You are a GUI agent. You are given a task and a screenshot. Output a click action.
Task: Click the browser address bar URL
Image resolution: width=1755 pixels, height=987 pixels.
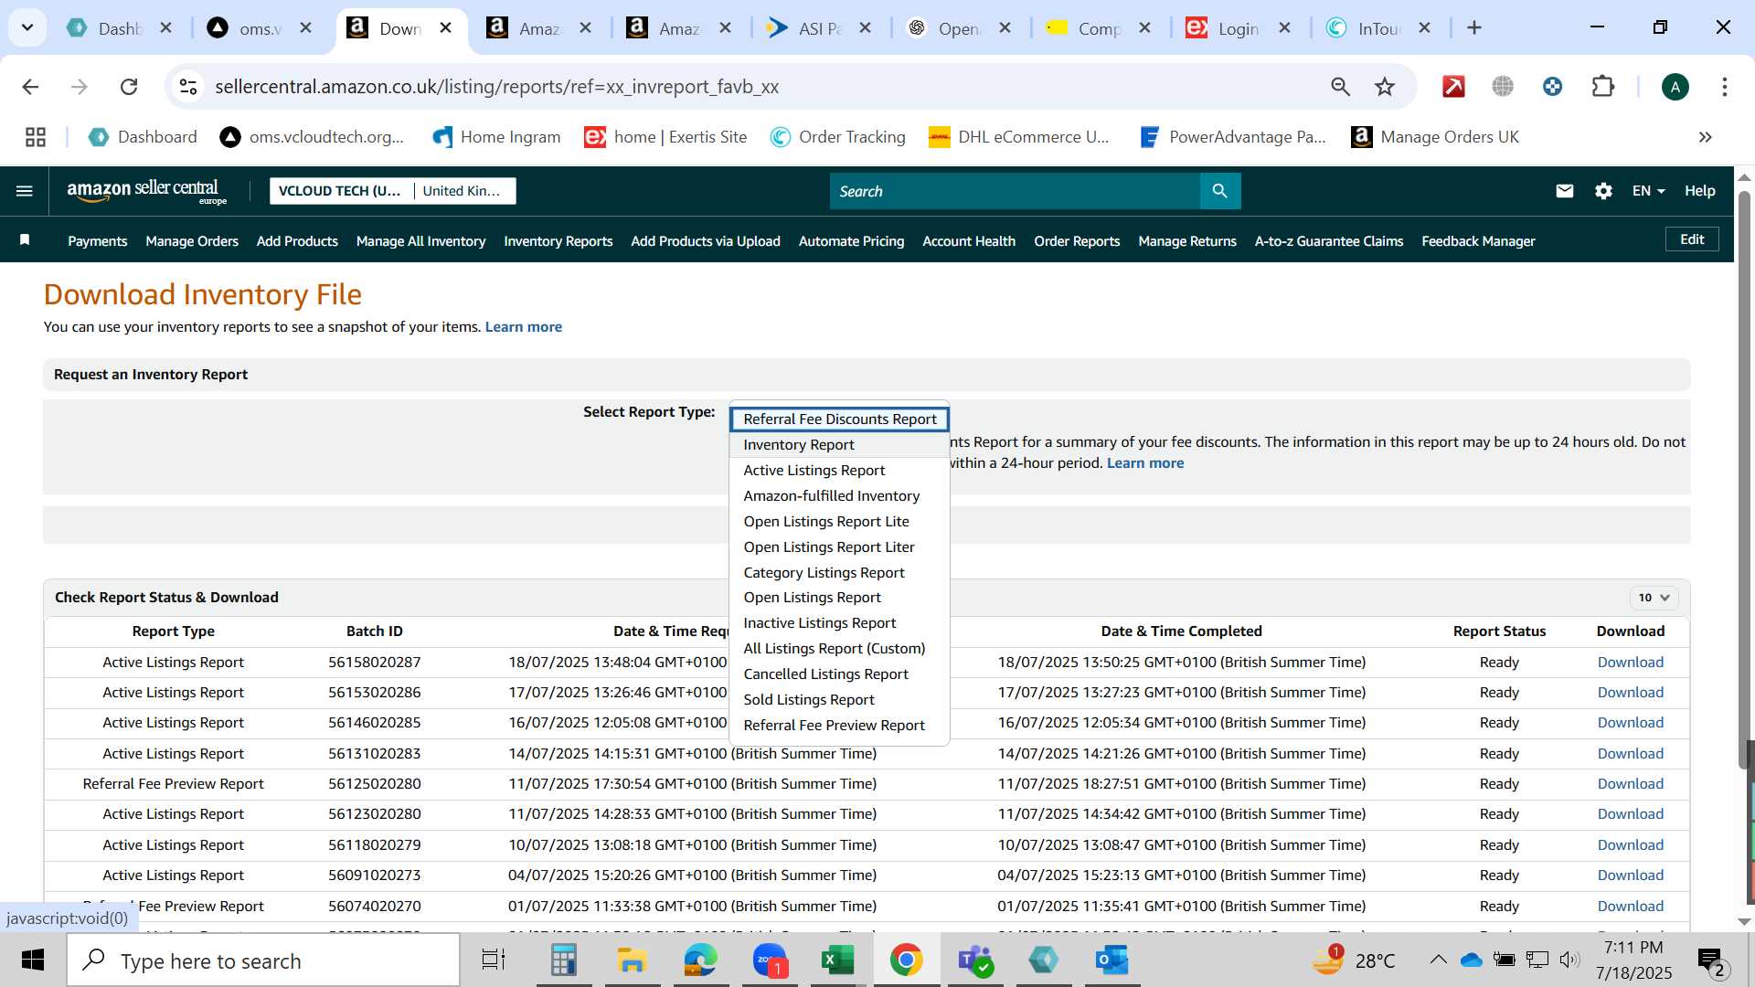(496, 87)
